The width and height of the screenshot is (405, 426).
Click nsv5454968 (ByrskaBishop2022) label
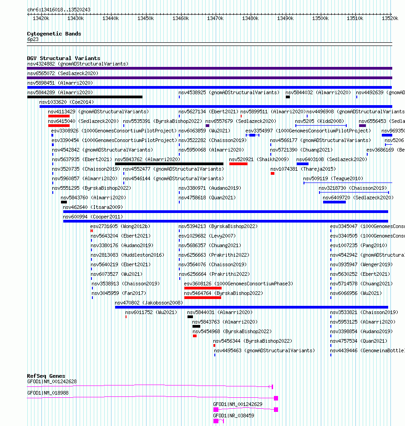coord(232,331)
